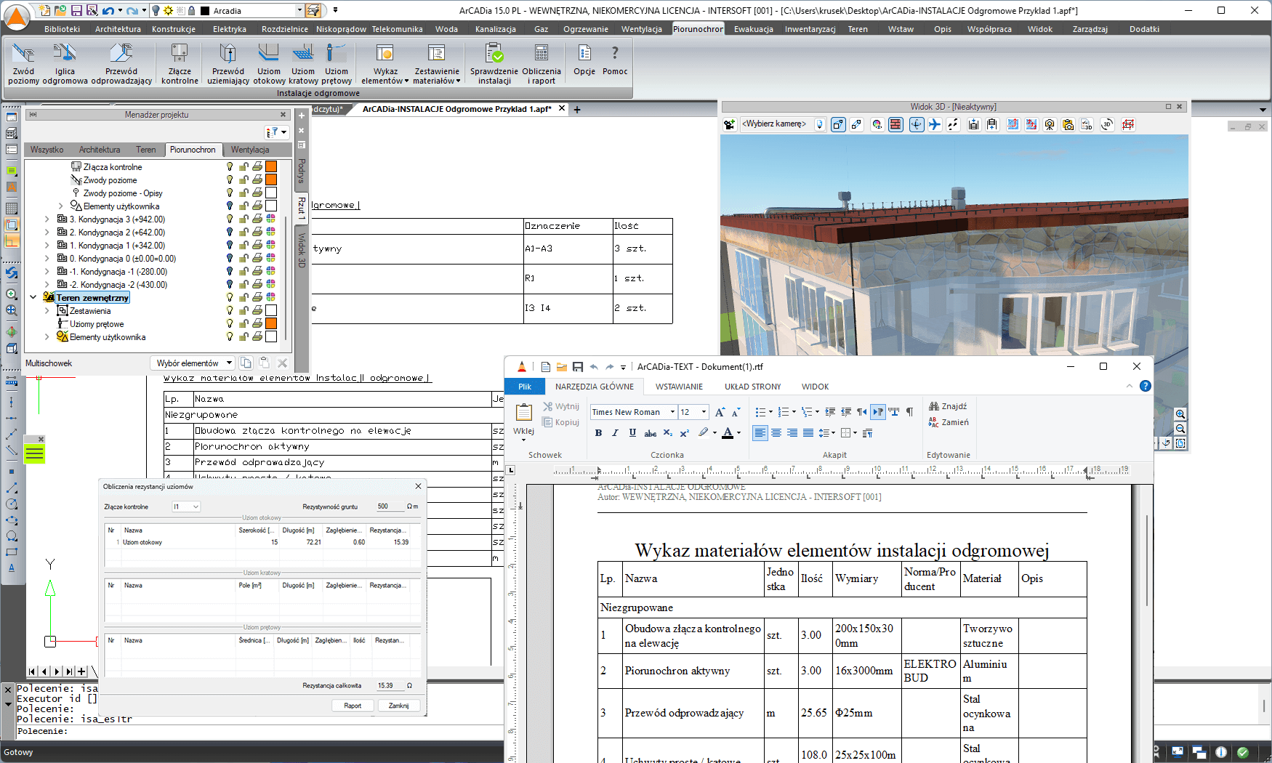Open the Opcje ribbon icon
This screenshot has height=763, width=1272.
584,60
